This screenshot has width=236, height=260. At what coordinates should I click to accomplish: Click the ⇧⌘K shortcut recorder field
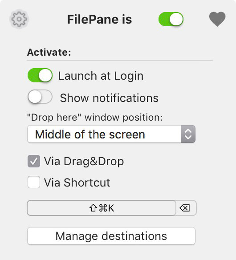102,208
